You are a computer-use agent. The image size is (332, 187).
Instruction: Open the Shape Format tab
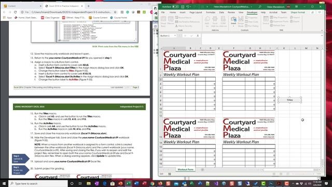(x=298, y=12)
